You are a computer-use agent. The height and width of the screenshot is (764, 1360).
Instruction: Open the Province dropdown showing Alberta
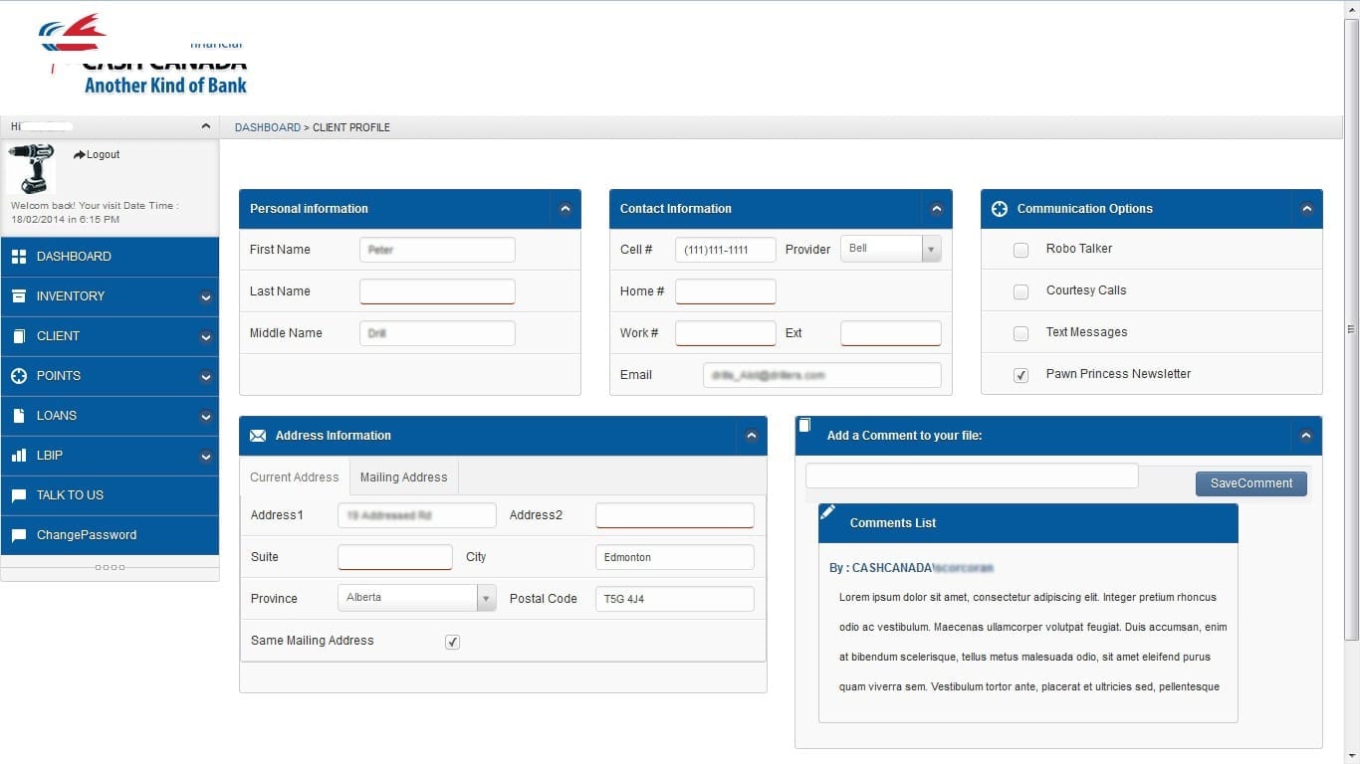486,598
